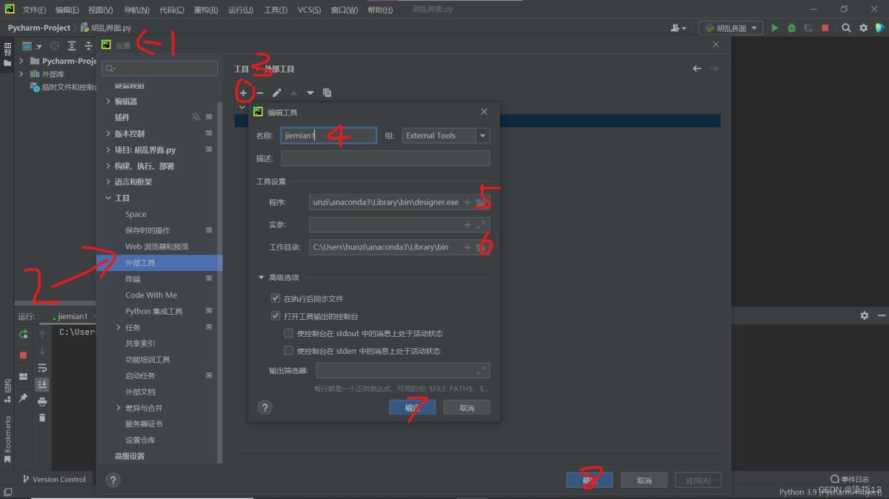Image resolution: width=889 pixels, height=499 pixels.
Task: Click the 名称 name input field
Action: [329, 135]
